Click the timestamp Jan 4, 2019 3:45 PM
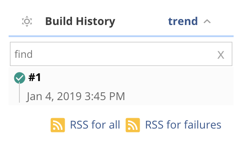 (75, 96)
